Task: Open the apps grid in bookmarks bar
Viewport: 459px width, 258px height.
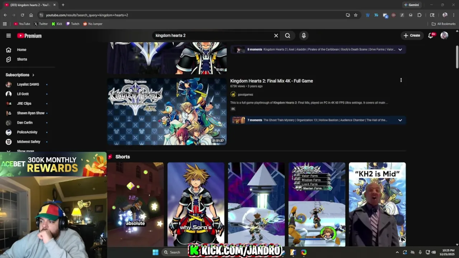Action: point(5,24)
